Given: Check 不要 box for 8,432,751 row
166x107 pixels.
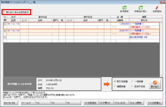Looking at the screenshot, I should [x=5, y=31].
